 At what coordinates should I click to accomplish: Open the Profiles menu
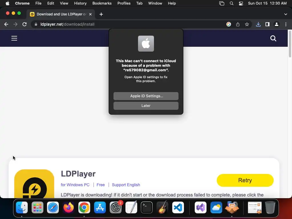pyautogui.click(x=124, y=3)
